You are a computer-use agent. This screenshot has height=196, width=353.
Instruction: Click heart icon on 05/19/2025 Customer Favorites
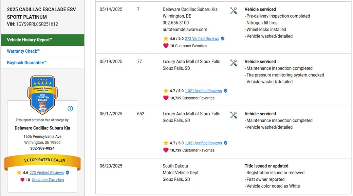pyautogui.click(x=166, y=98)
